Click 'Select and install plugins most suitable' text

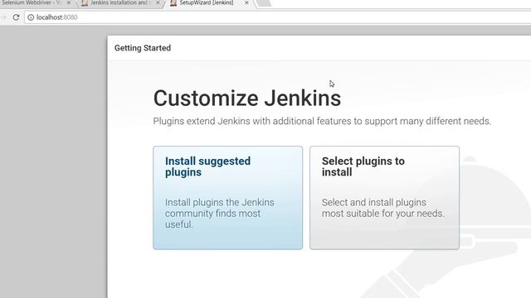[x=382, y=208]
